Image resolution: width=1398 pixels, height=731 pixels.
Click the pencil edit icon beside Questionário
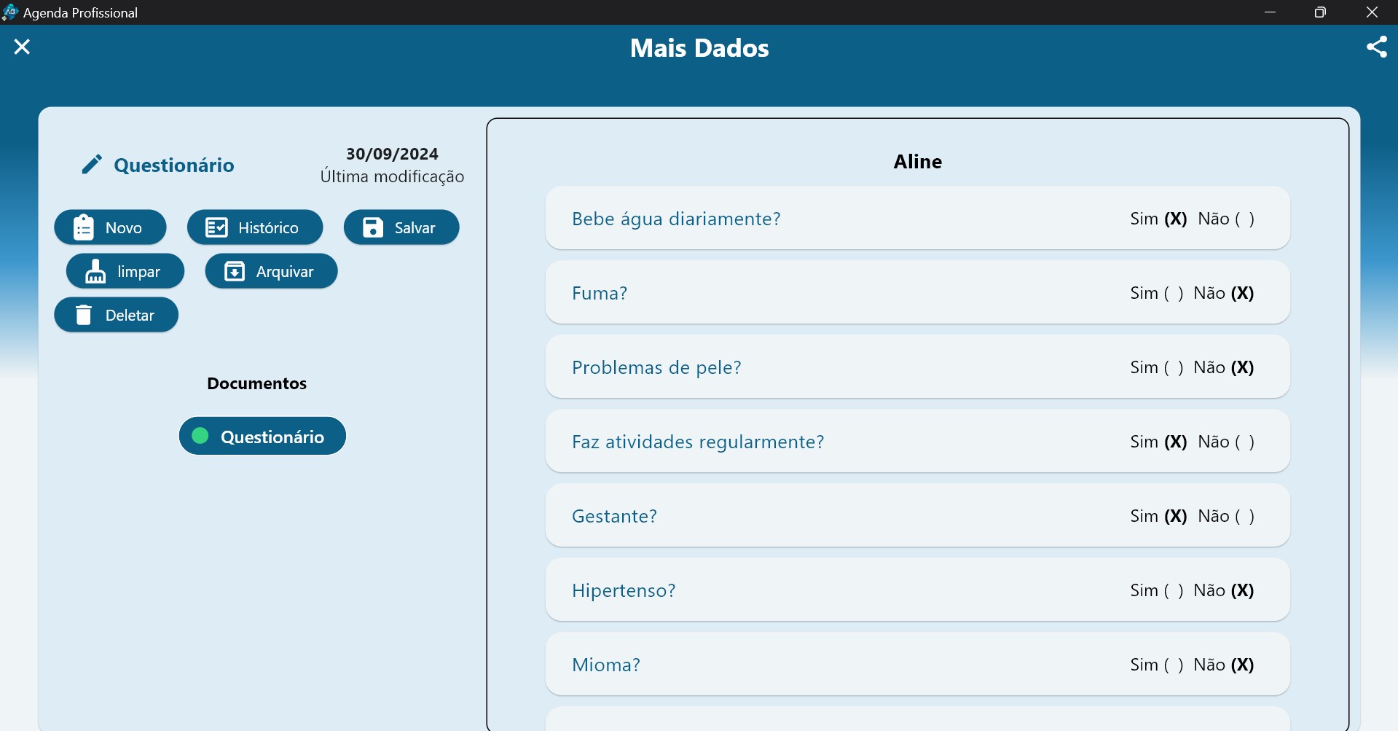92,165
